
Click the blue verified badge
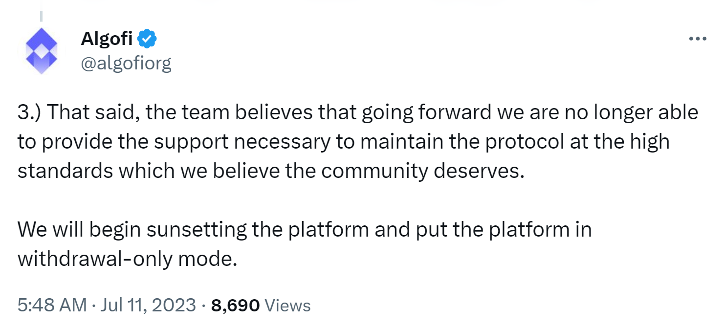(x=147, y=38)
